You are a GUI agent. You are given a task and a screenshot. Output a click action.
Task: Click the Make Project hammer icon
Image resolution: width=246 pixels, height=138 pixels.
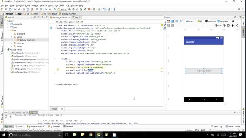point(55,9)
